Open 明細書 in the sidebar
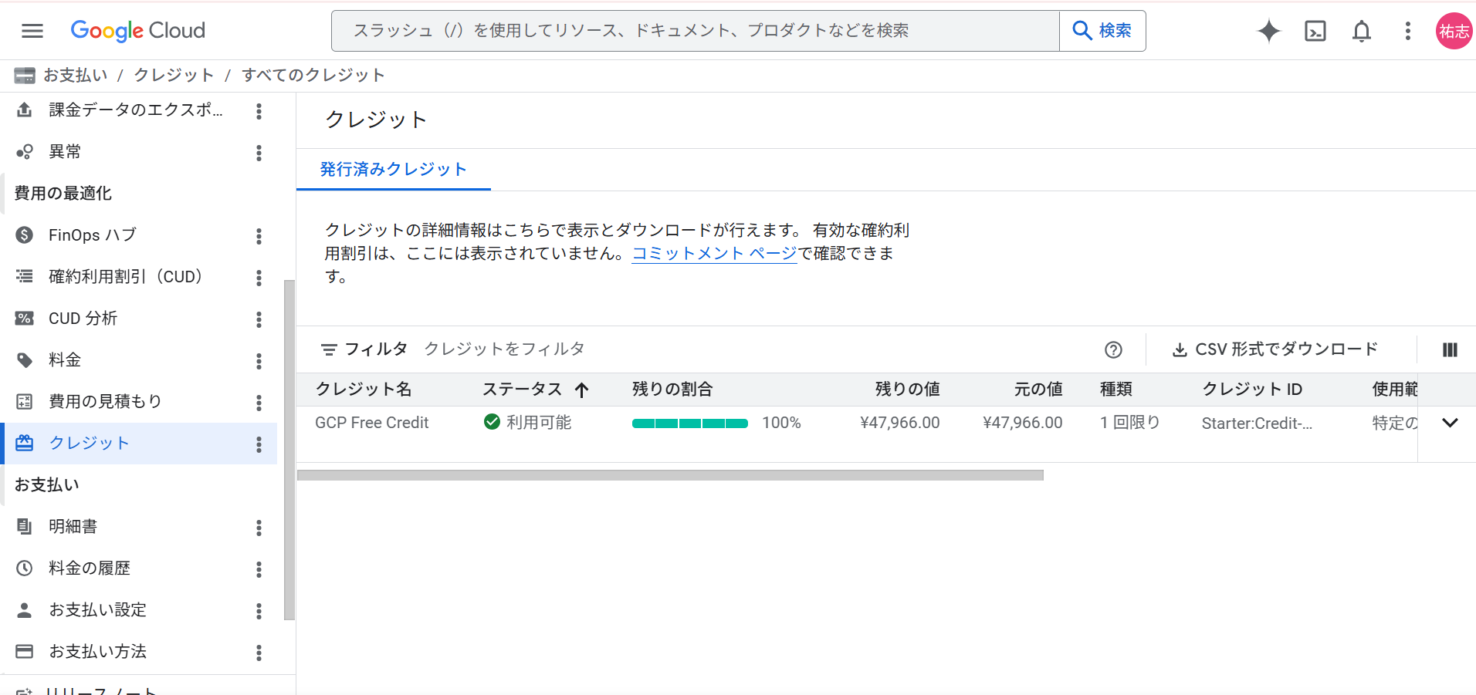Image resolution: width=1476 pixels, height=695 pixels. point(73,527)
